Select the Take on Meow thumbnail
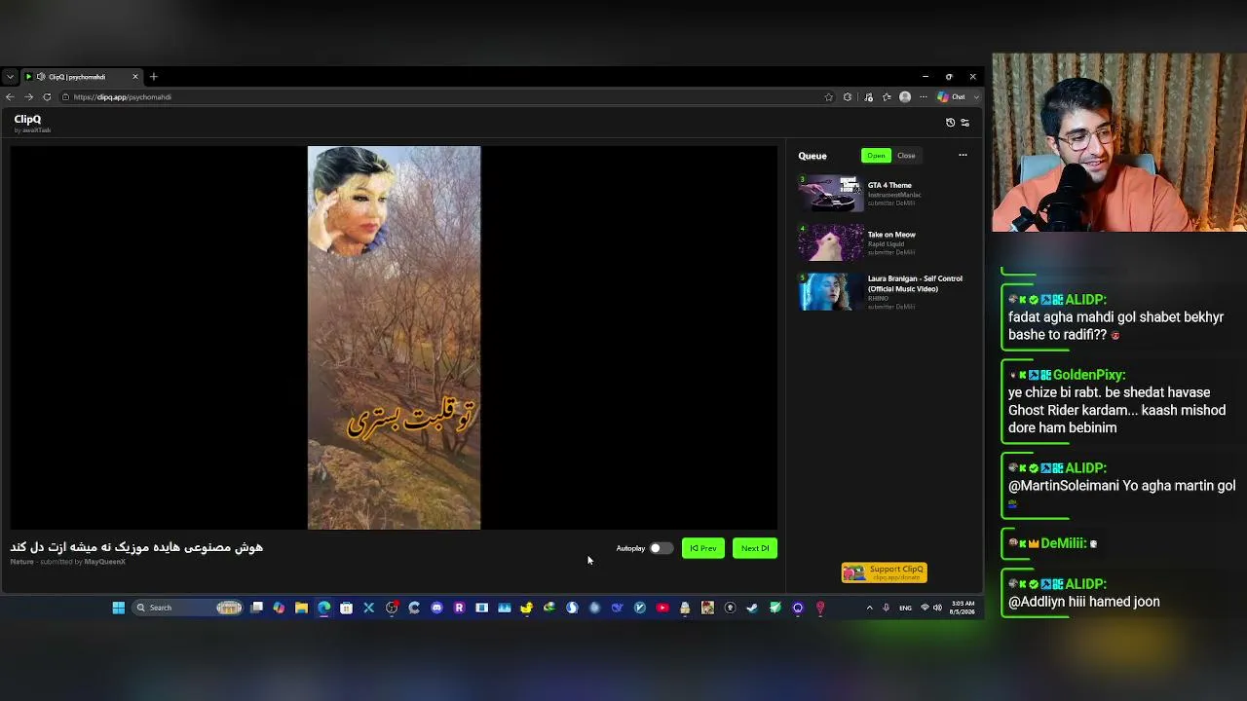 [831, 242]
